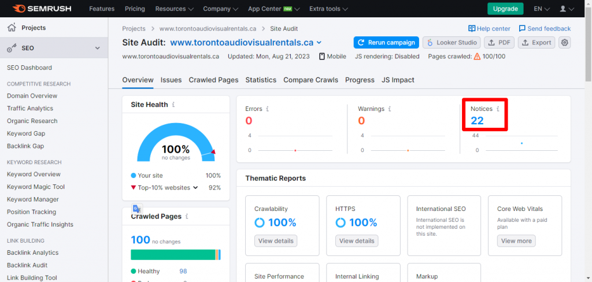592x282 pixels.
Task: Click the Warnings info icon
Action: point(390,109)
